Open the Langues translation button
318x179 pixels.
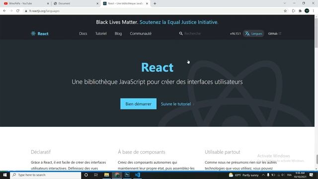pyautogui.click(x=253, y=33)
